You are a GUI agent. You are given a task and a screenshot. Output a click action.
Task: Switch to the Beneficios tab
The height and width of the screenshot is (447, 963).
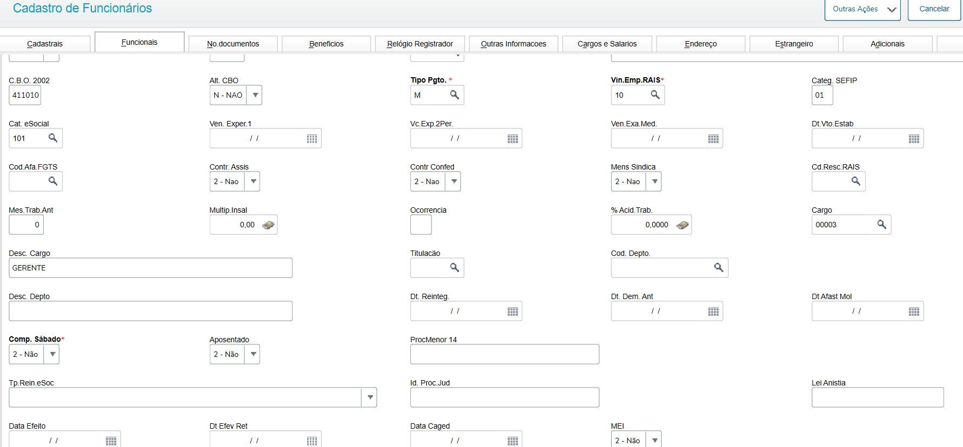coord(326,44)
